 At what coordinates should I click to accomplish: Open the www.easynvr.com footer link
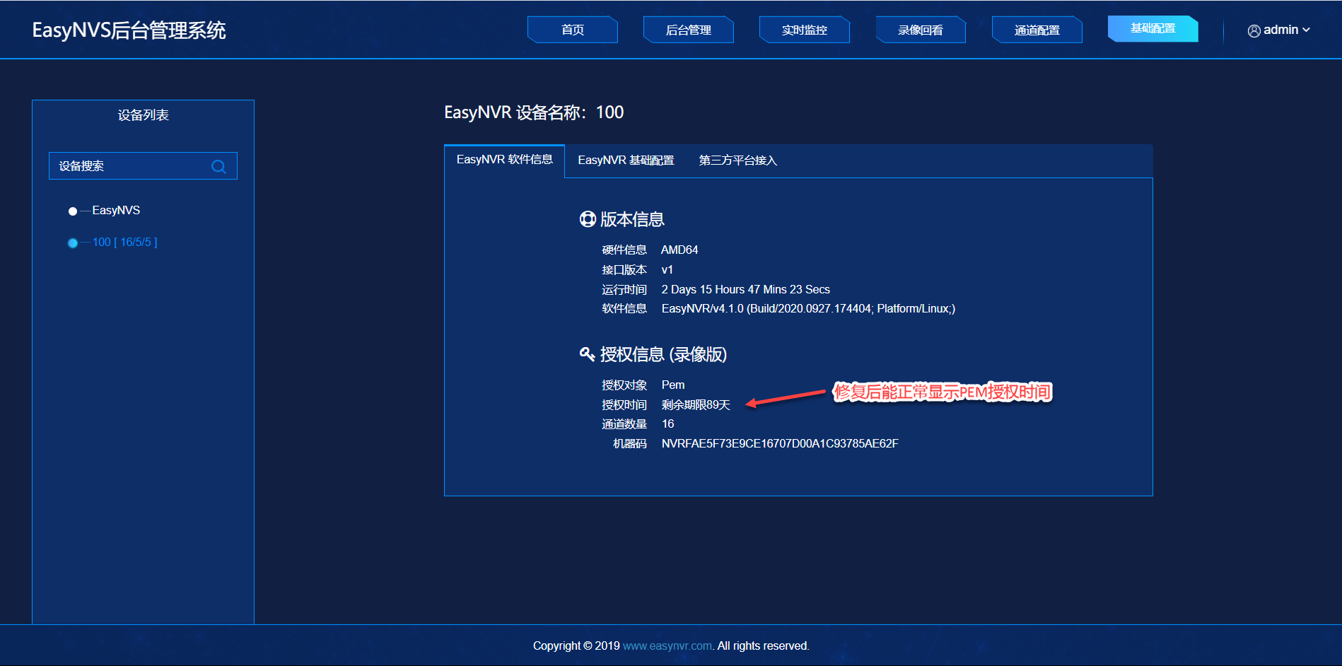[x=667, y=645]
